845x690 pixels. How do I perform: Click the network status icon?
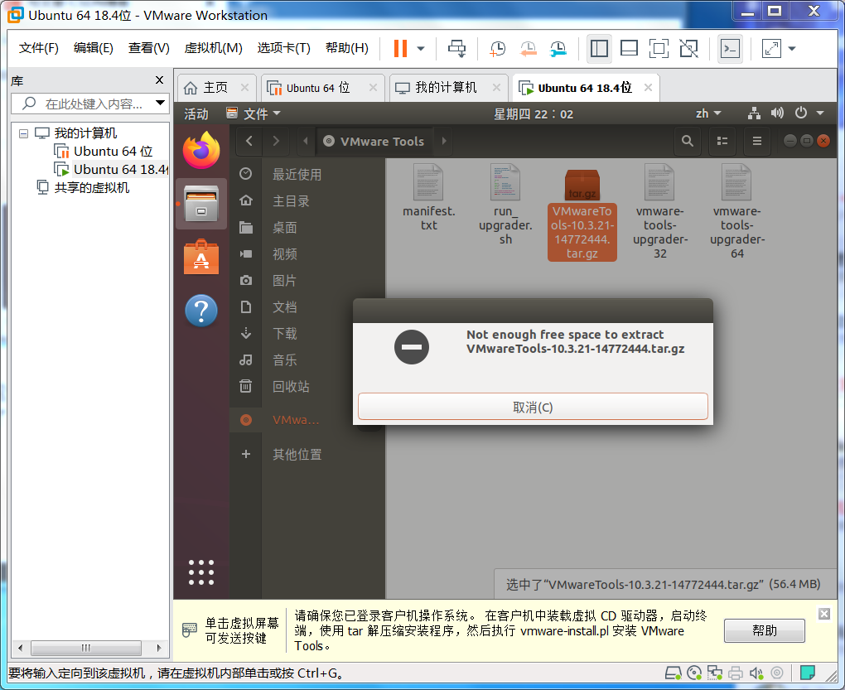(x=754, y=113)
